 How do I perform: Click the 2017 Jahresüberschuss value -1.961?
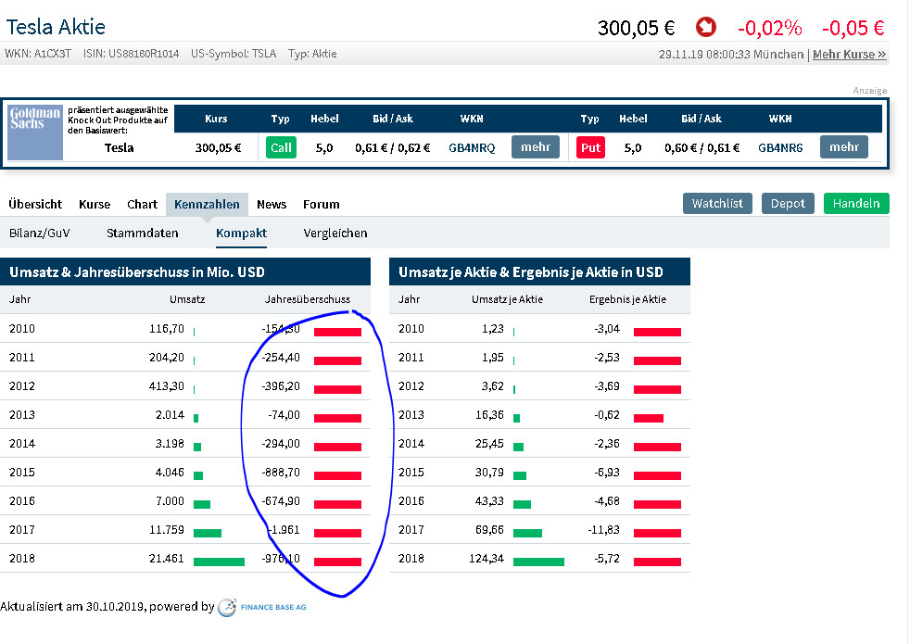(284, 530)
